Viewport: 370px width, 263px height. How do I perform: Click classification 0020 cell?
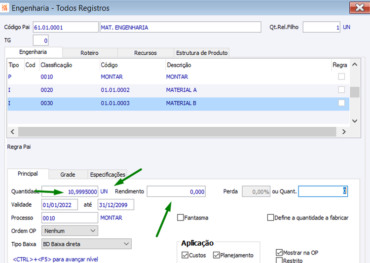(x=47, y=90)
